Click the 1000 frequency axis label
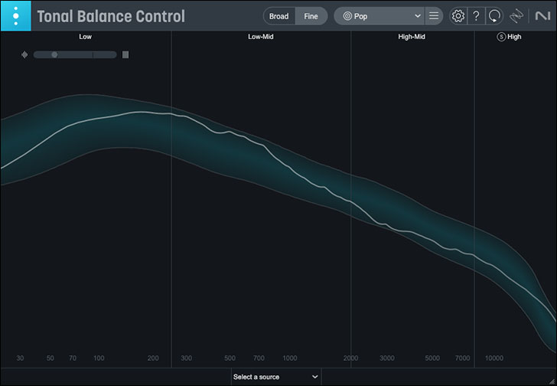The height and width of the screenshot is (386, 557). pos(289,358)
